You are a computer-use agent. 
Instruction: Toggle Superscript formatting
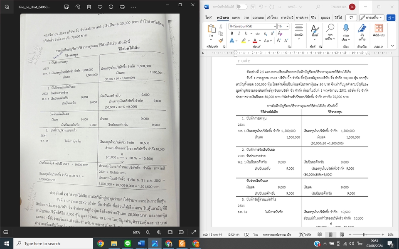coord(272,33)
